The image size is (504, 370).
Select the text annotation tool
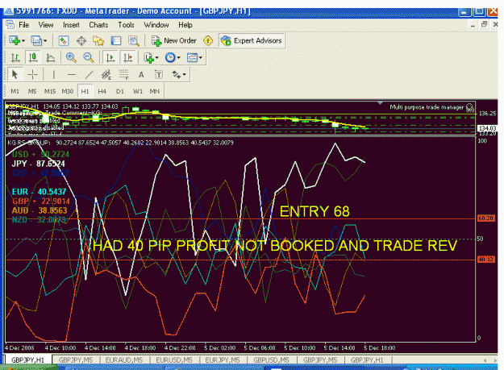[141, 74]
